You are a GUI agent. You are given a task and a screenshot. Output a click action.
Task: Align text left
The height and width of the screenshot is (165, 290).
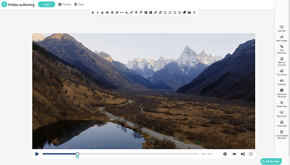click(x=165, y=13)
